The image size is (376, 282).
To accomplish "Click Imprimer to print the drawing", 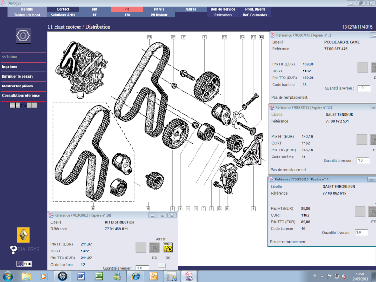I will (10, 67).
